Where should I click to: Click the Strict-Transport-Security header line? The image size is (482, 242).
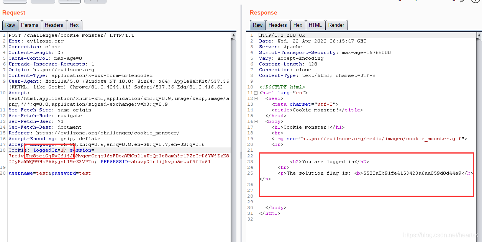(x=325, y=52)
